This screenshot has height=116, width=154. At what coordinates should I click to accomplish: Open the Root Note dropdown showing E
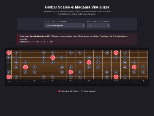click(x=98, y=25)
